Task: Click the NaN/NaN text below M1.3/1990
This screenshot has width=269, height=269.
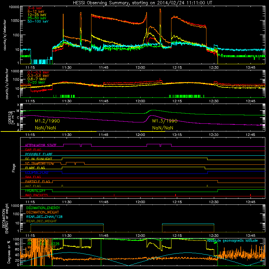Action: coord(163,128)
